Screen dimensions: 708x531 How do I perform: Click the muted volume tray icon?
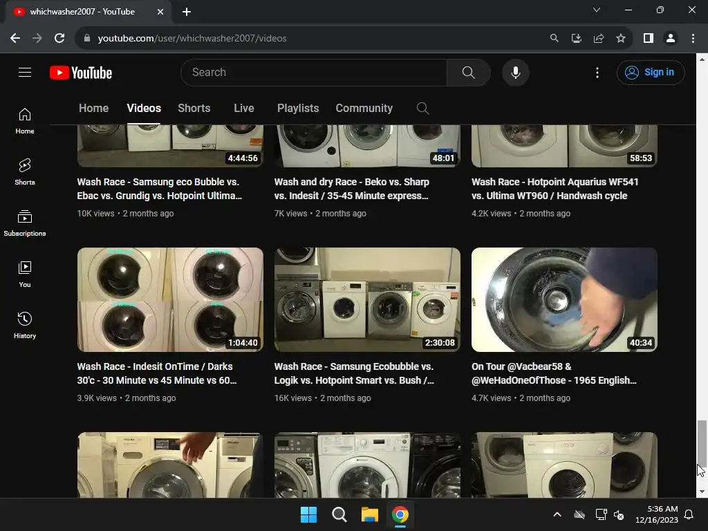tap(619, 514)
